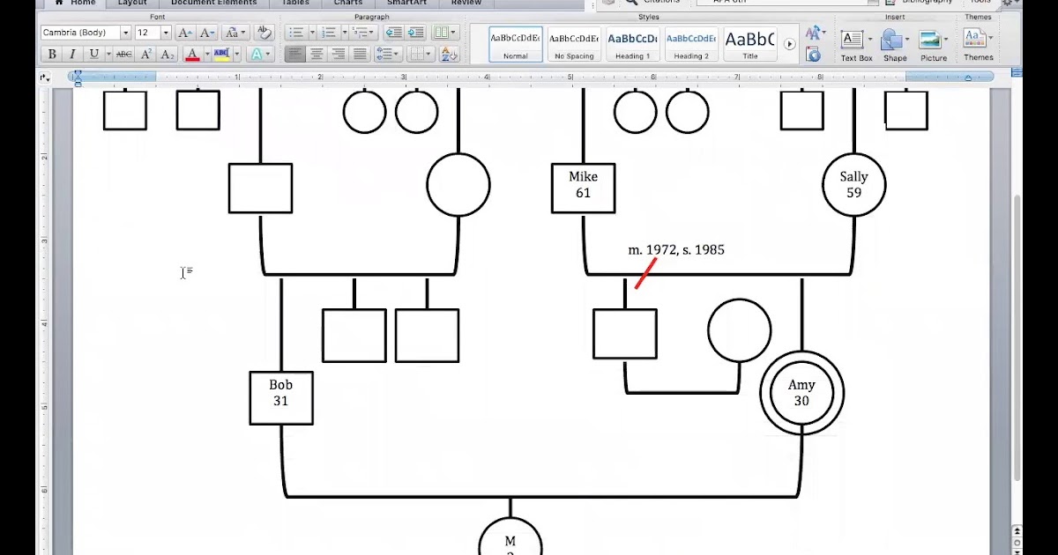Open line spacing options

(x=387, y=55)
